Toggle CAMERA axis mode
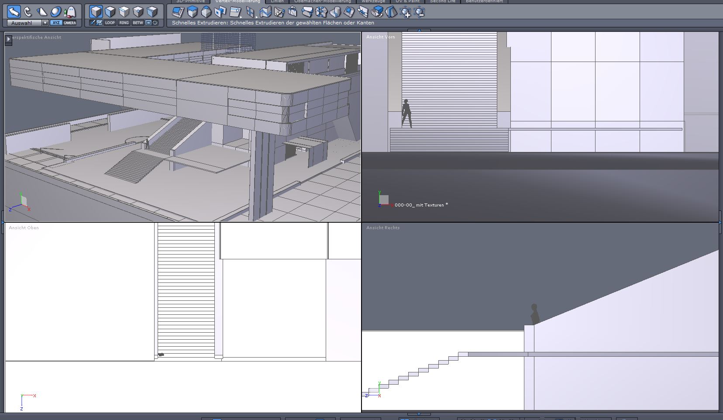 coord(69,23)
